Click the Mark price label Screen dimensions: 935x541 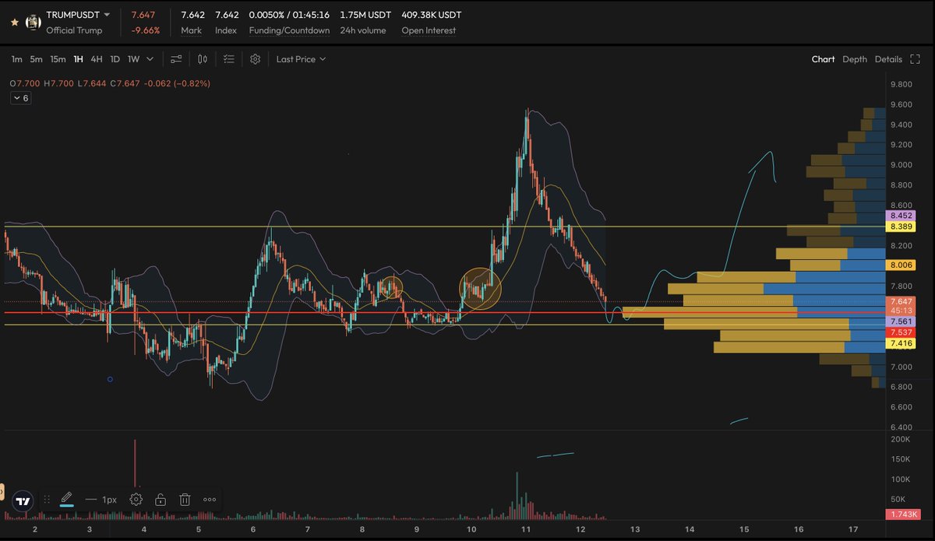click(191, 30)
